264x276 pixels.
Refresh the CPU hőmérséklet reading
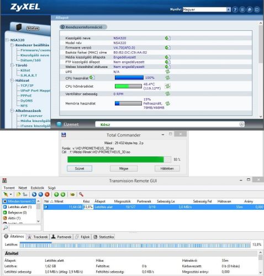167,86
